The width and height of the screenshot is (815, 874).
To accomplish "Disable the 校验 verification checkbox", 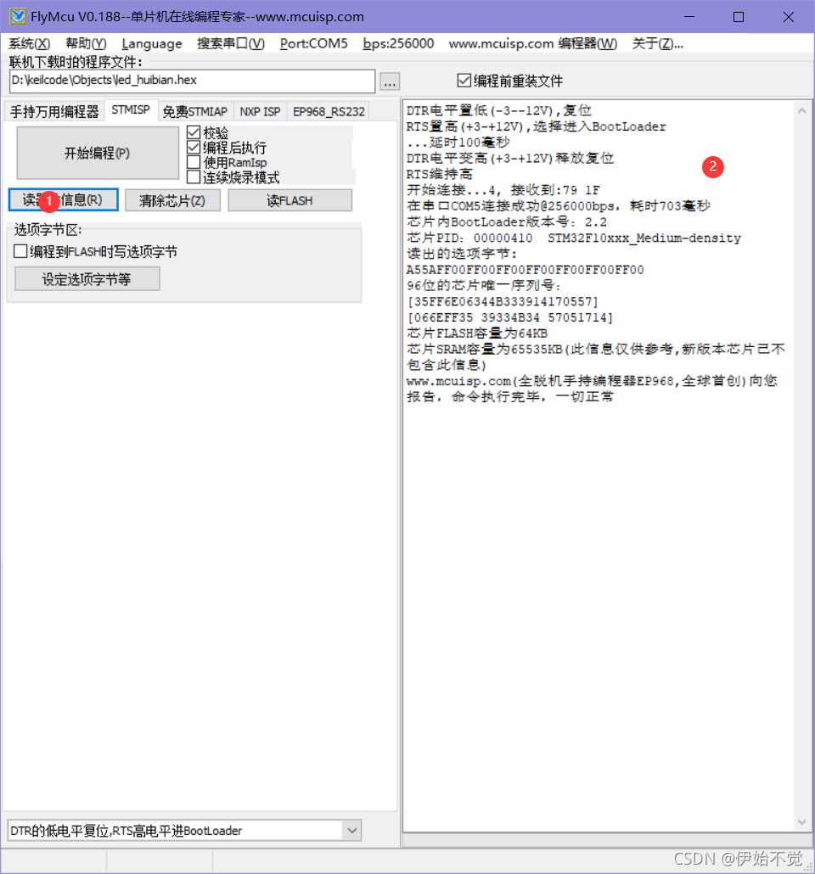I will [194, 132].
